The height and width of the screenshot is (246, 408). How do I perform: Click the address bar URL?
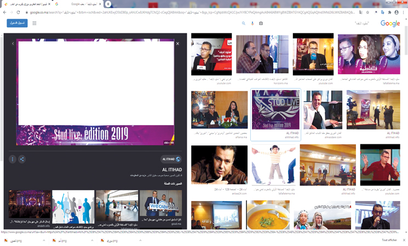click(192, 12)
